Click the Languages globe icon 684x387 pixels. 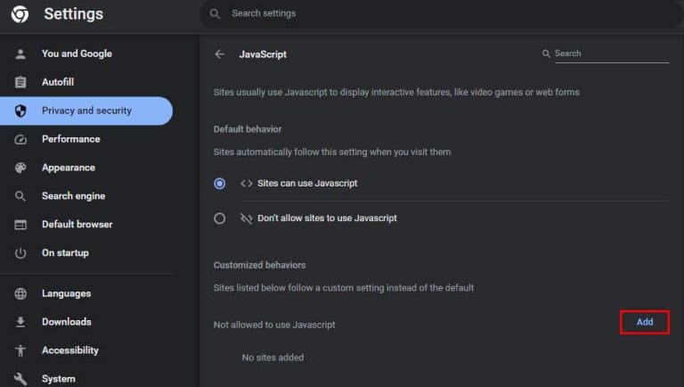[20, 293]
